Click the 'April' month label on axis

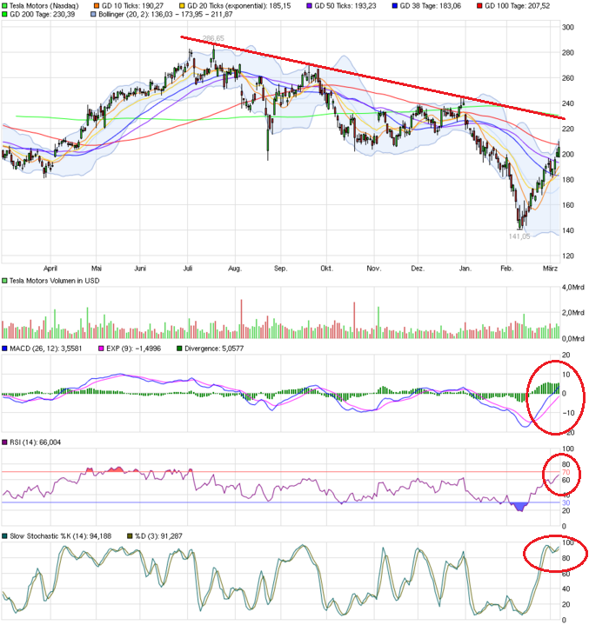50,269
